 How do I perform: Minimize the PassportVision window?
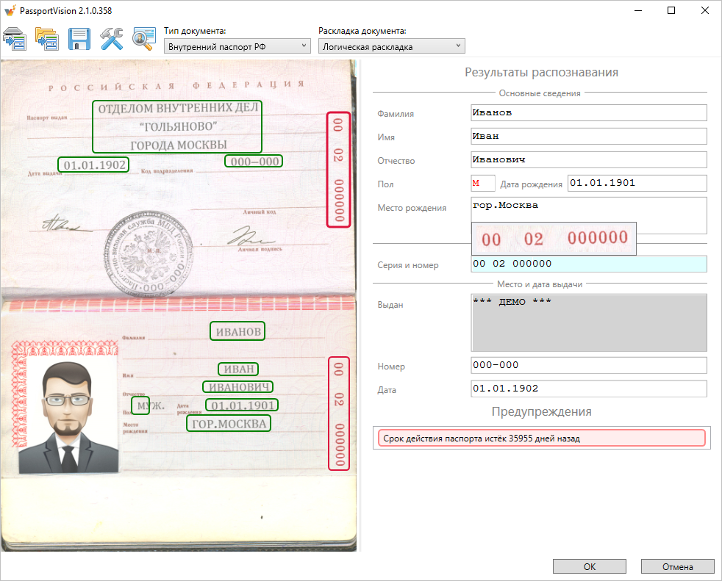(x=637, y=10)
